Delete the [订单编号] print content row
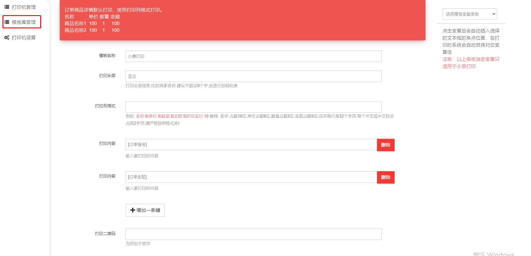Screen dimensions: 531x256 386,145
